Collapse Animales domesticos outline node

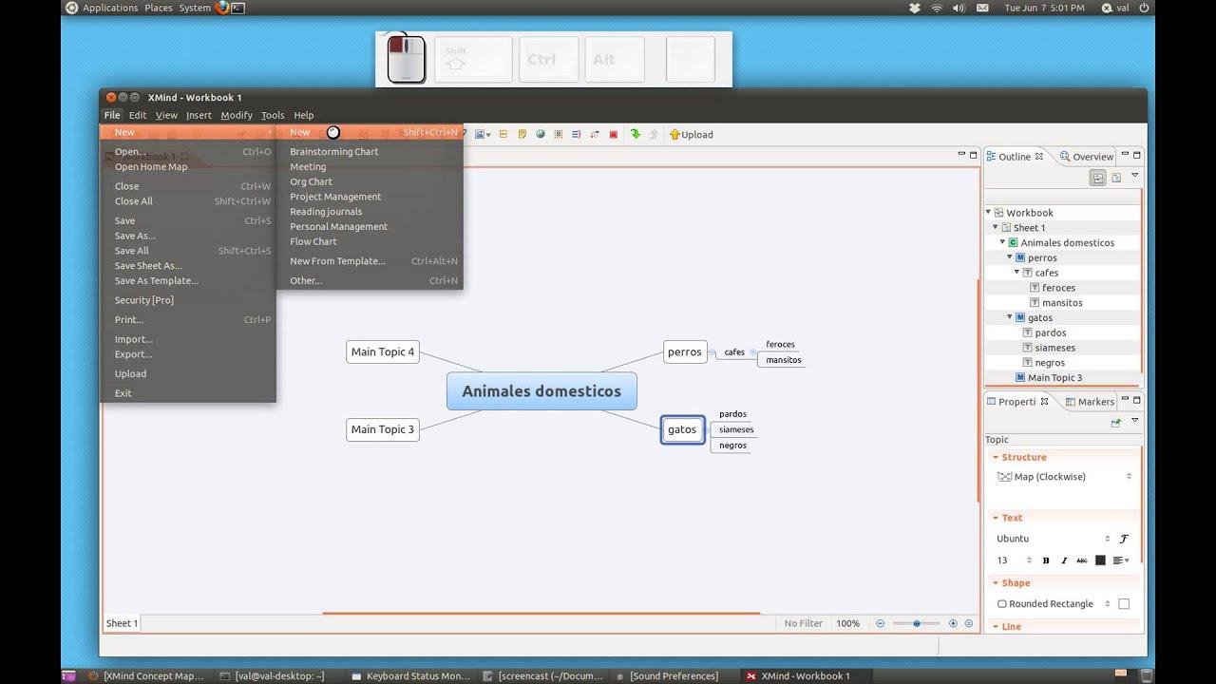click(1002, 242)
